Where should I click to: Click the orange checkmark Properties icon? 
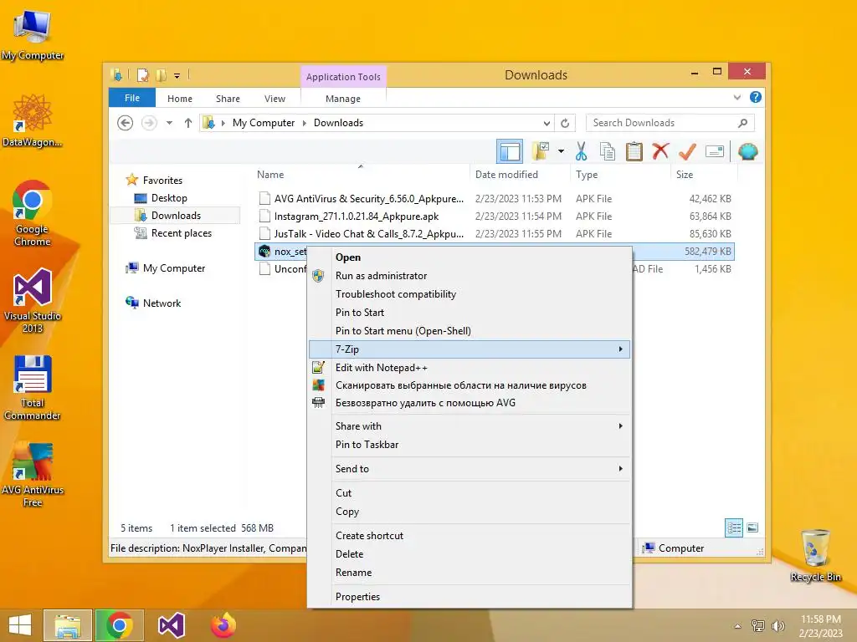687,151
